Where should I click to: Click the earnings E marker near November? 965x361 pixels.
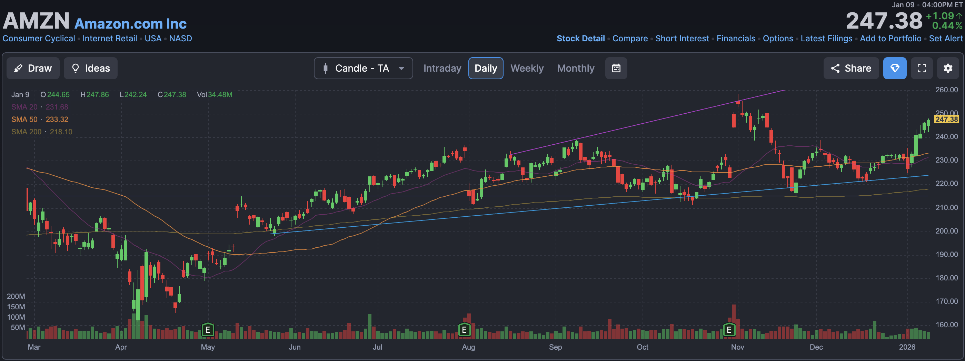coord(729,330)
